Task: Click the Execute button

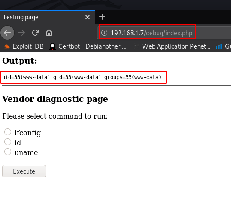Action: (x=24, y=171)
